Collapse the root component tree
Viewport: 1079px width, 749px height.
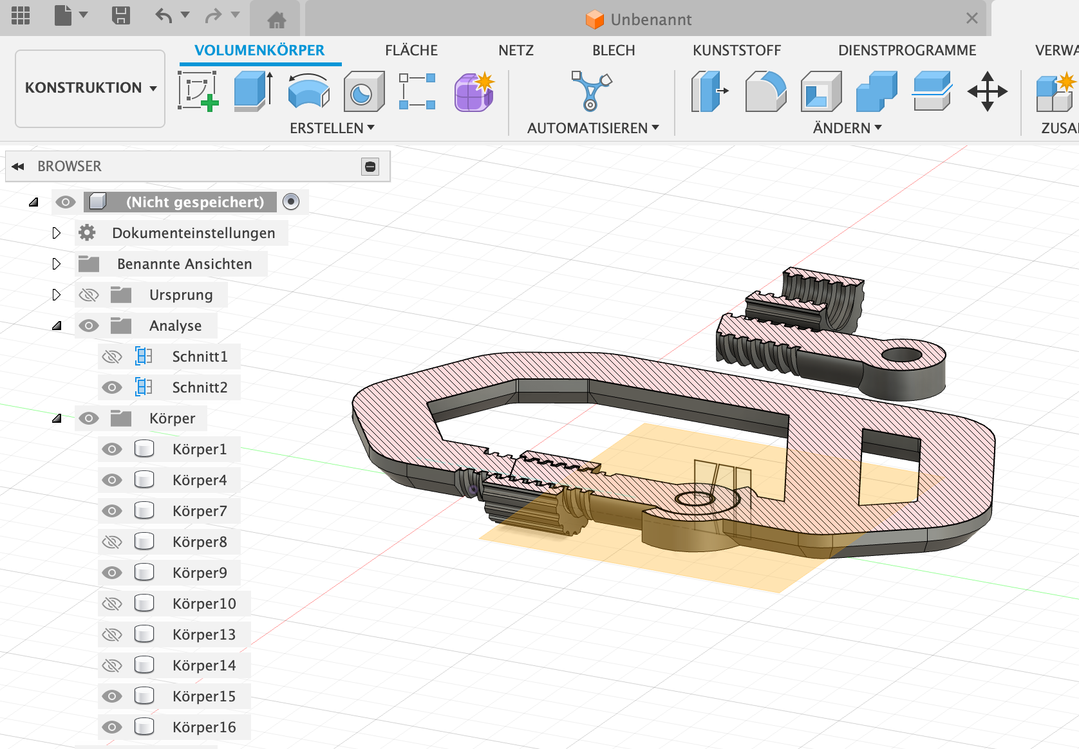click(x=33, y=202)
